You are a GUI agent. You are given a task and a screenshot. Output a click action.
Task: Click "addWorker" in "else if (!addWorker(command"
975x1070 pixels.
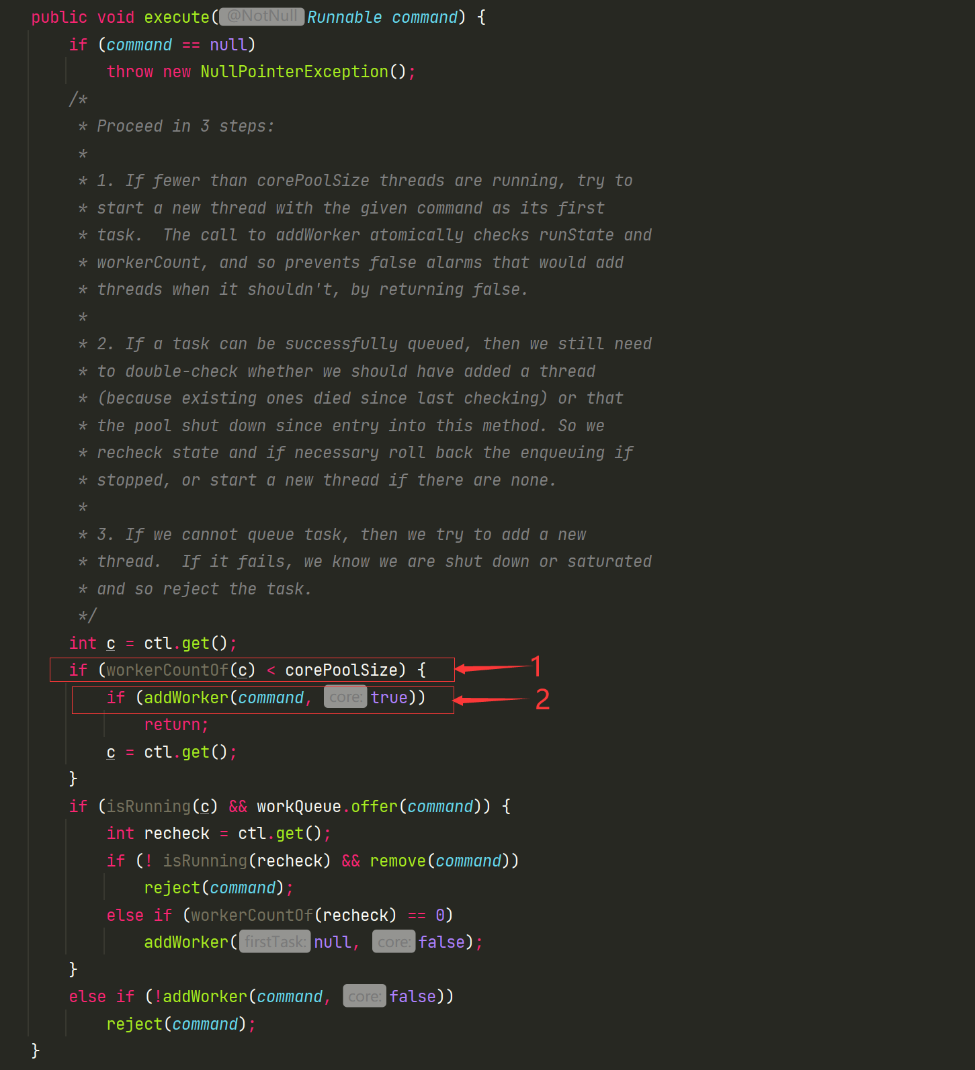(x=205, y=997)
